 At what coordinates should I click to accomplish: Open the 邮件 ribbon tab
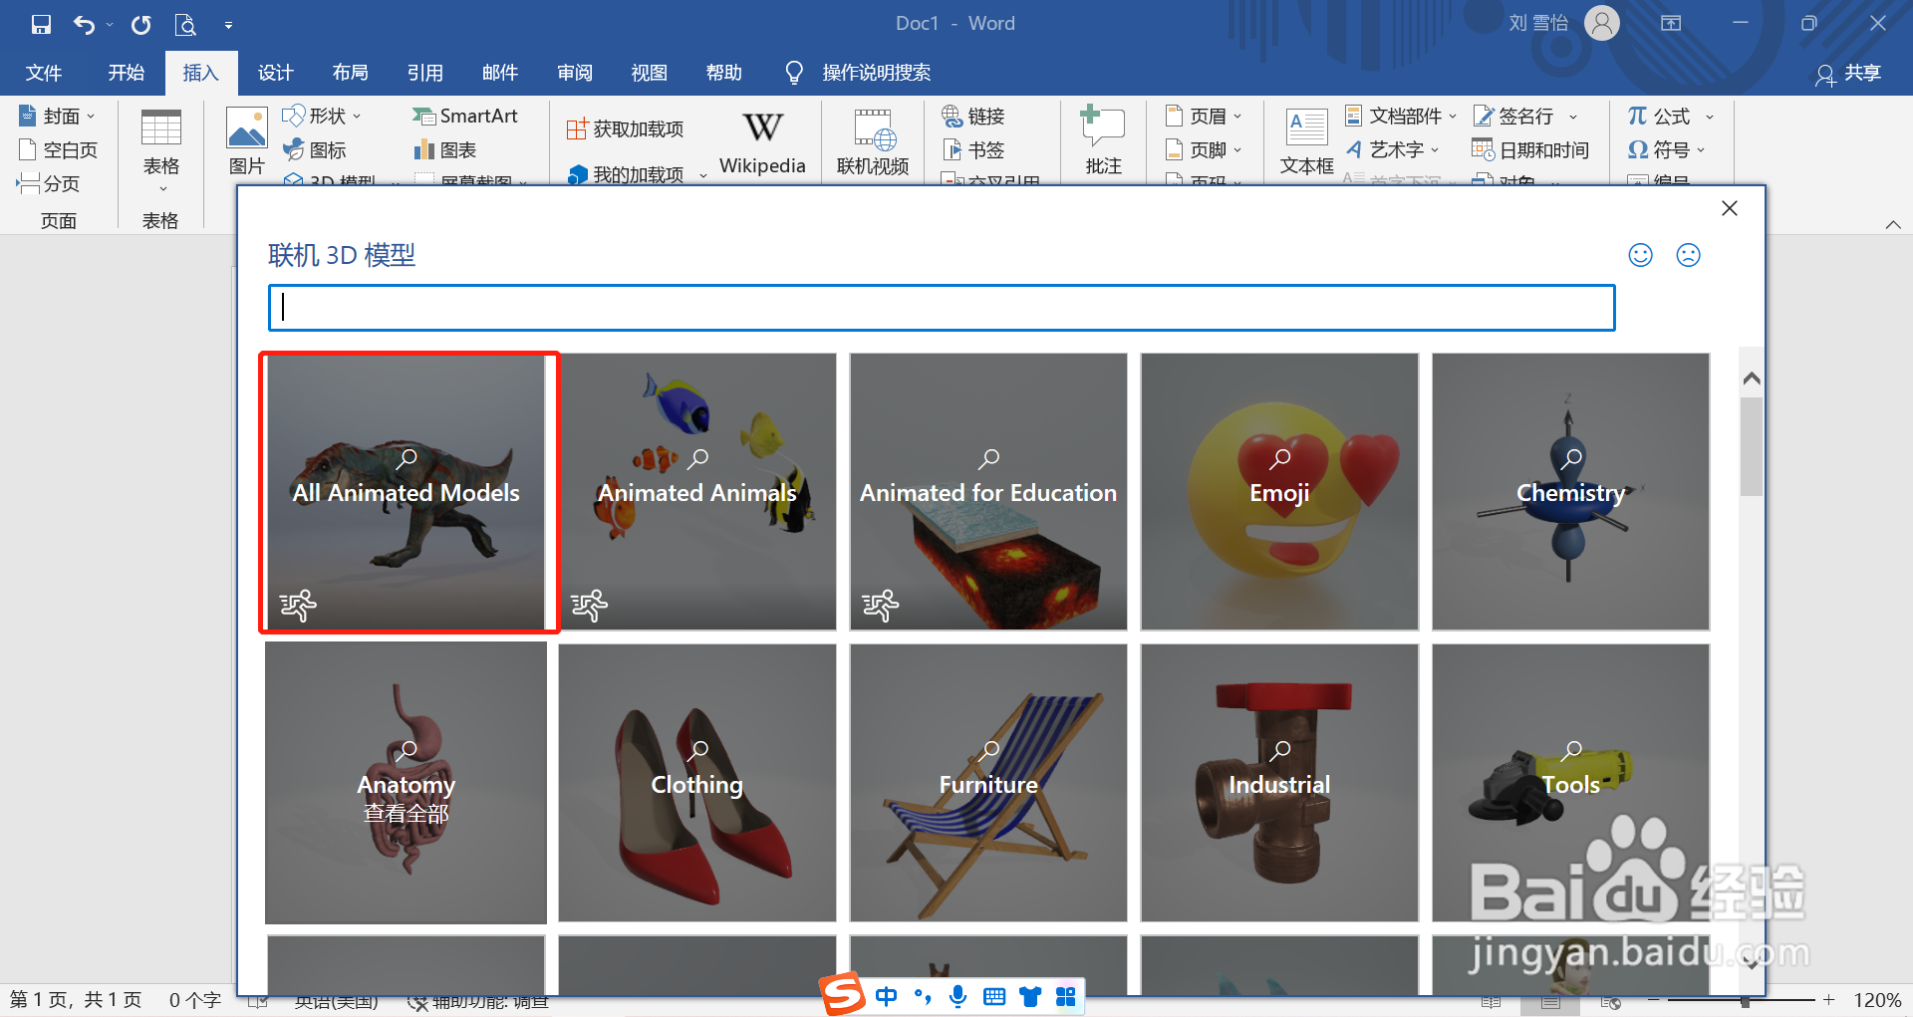500,73
